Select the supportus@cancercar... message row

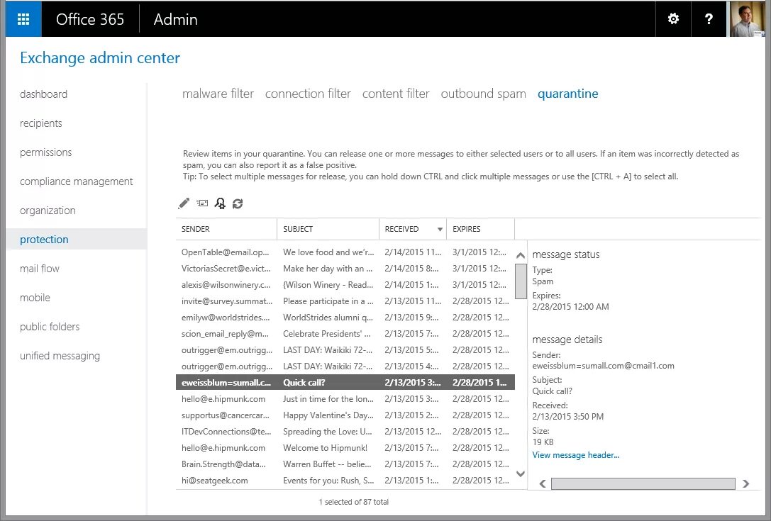click(345, 415)
